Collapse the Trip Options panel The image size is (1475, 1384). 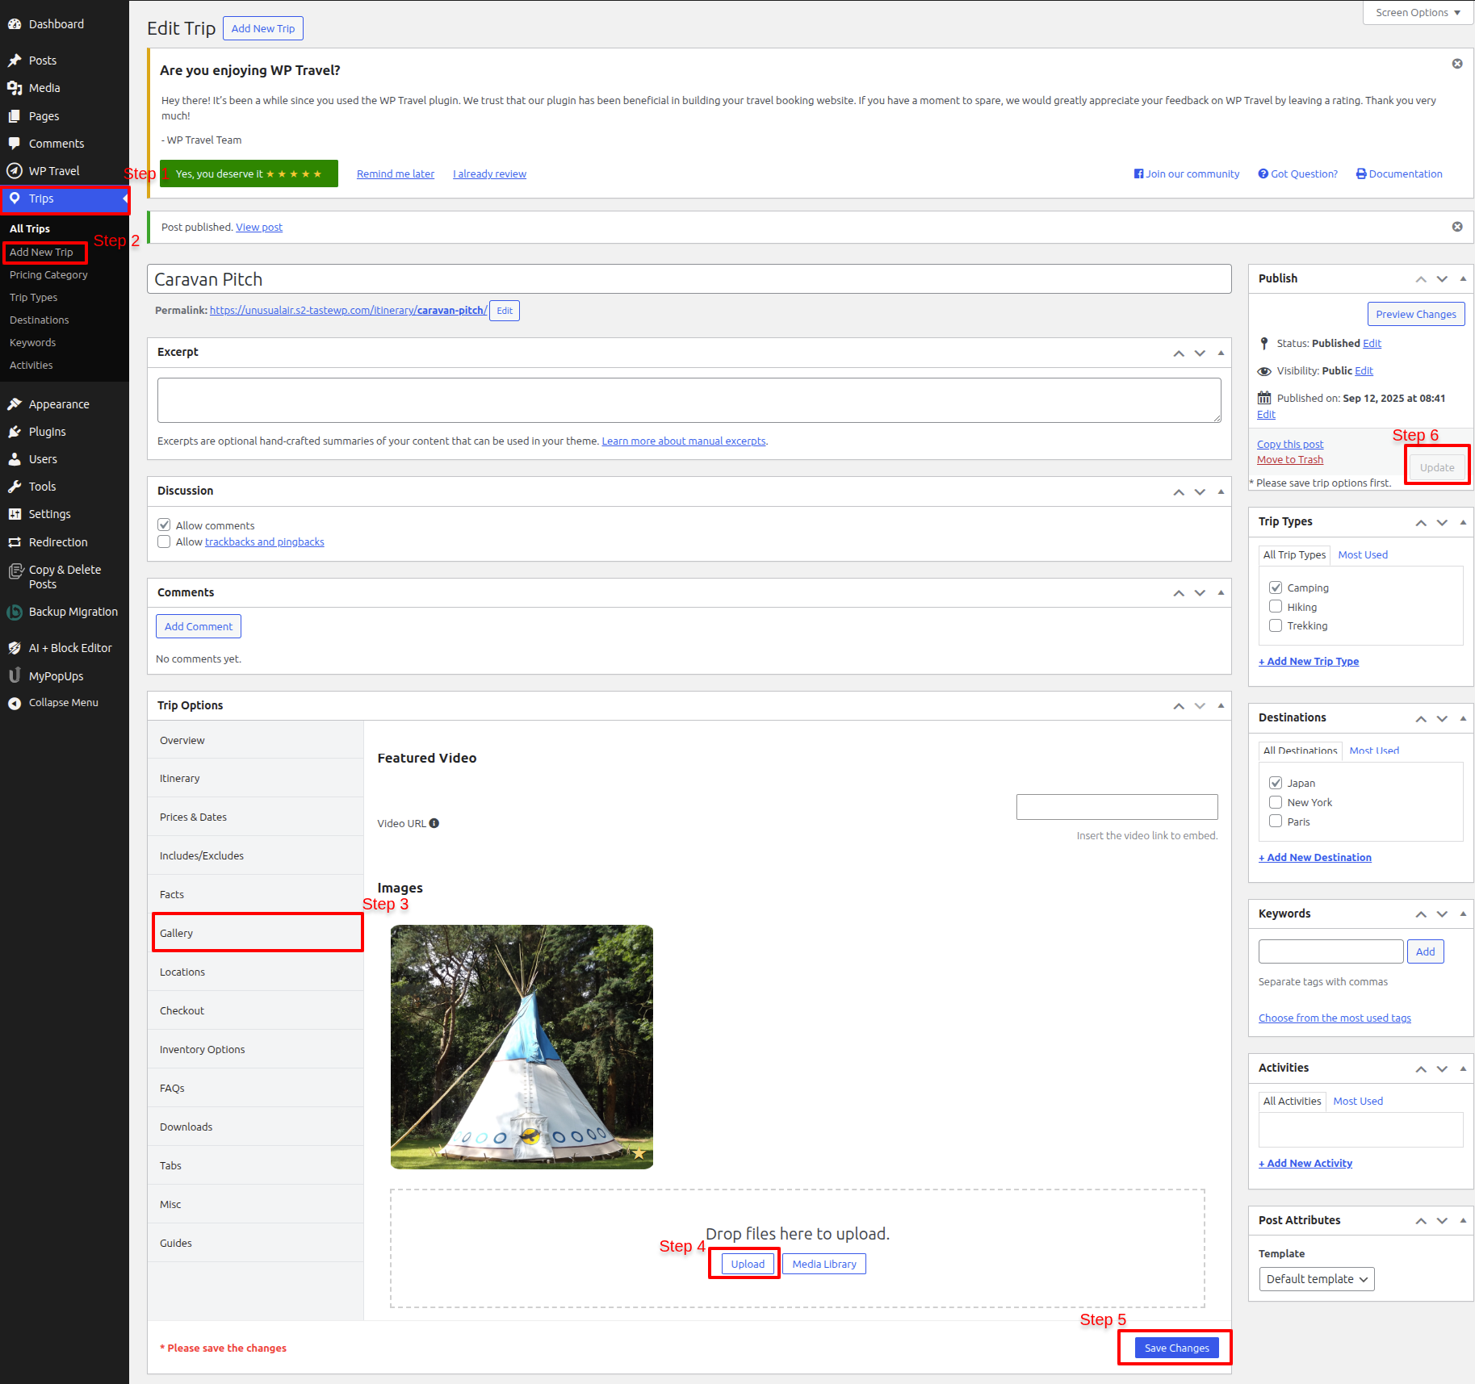[x=1221, y=705]
